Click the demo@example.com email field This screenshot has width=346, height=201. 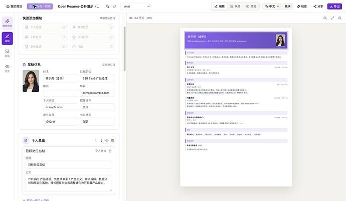coord(97,93)
